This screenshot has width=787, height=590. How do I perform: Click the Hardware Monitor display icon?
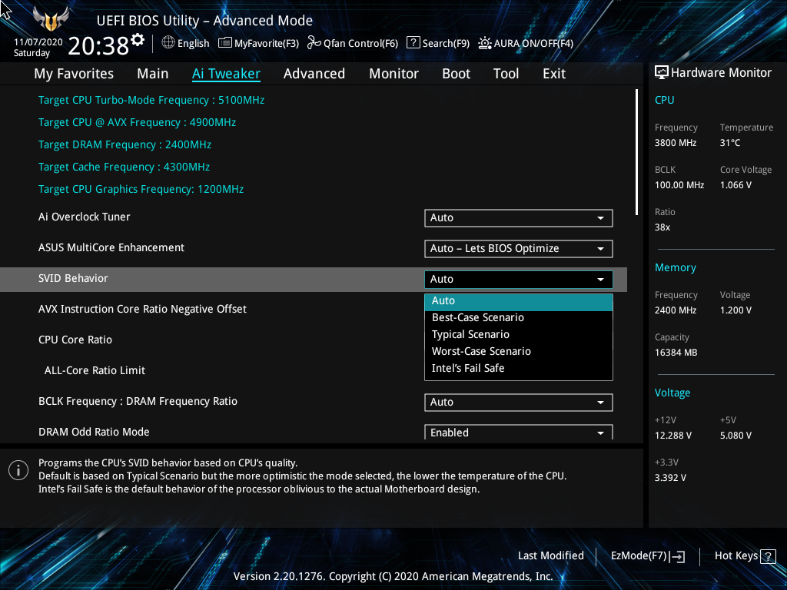[x=662, y=73]
